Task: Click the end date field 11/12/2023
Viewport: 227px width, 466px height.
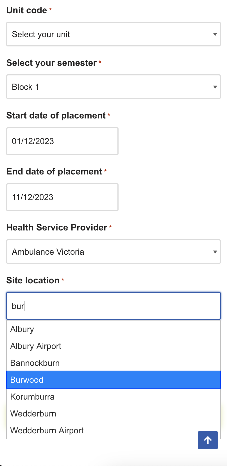Action: click(62, 197)
